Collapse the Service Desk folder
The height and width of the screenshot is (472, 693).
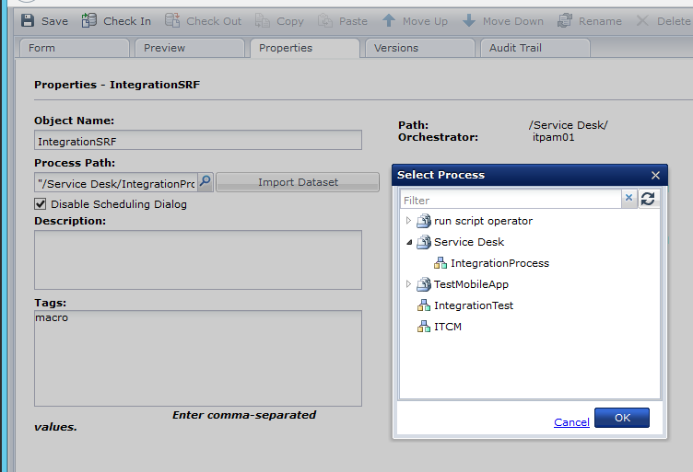[409, 242]
